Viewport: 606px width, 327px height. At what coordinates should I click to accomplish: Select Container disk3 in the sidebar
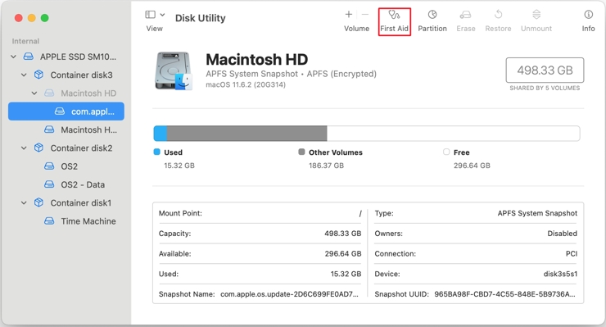click(66, 75)
